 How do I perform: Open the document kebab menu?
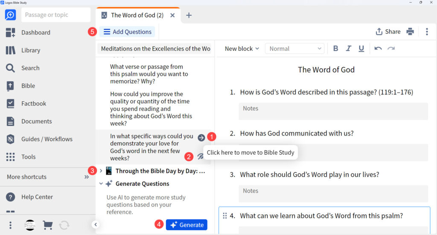tap(427, 32)
